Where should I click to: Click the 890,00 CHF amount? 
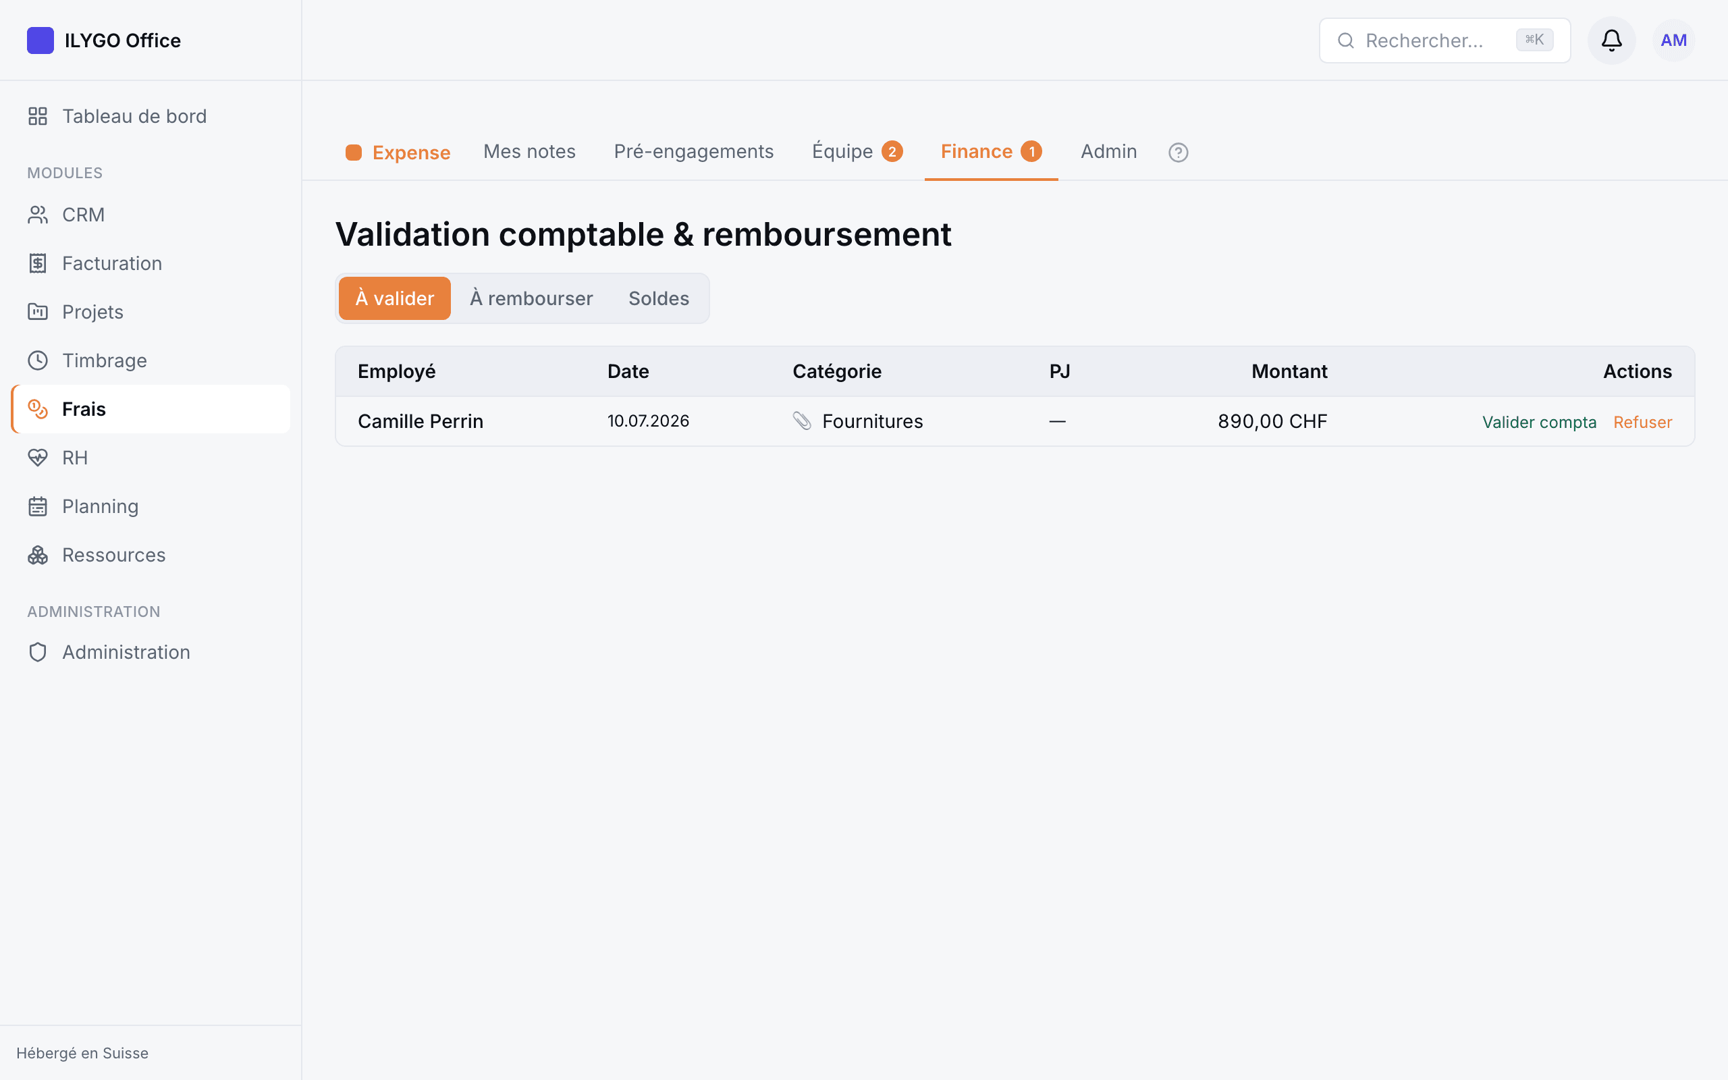coord(1272,421)
